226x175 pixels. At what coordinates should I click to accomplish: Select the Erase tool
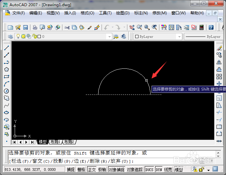(x=219, y=48)
